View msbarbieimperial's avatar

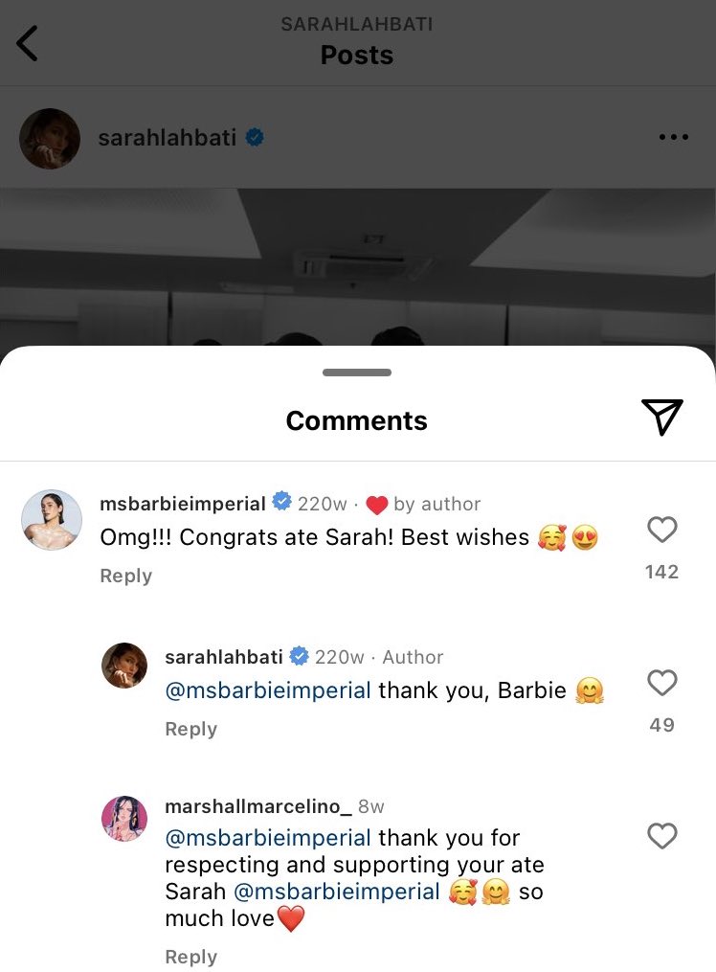(x=50, y=520)
